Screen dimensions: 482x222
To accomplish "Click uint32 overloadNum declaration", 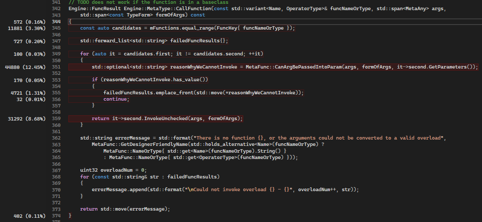I will pos(114,170).
